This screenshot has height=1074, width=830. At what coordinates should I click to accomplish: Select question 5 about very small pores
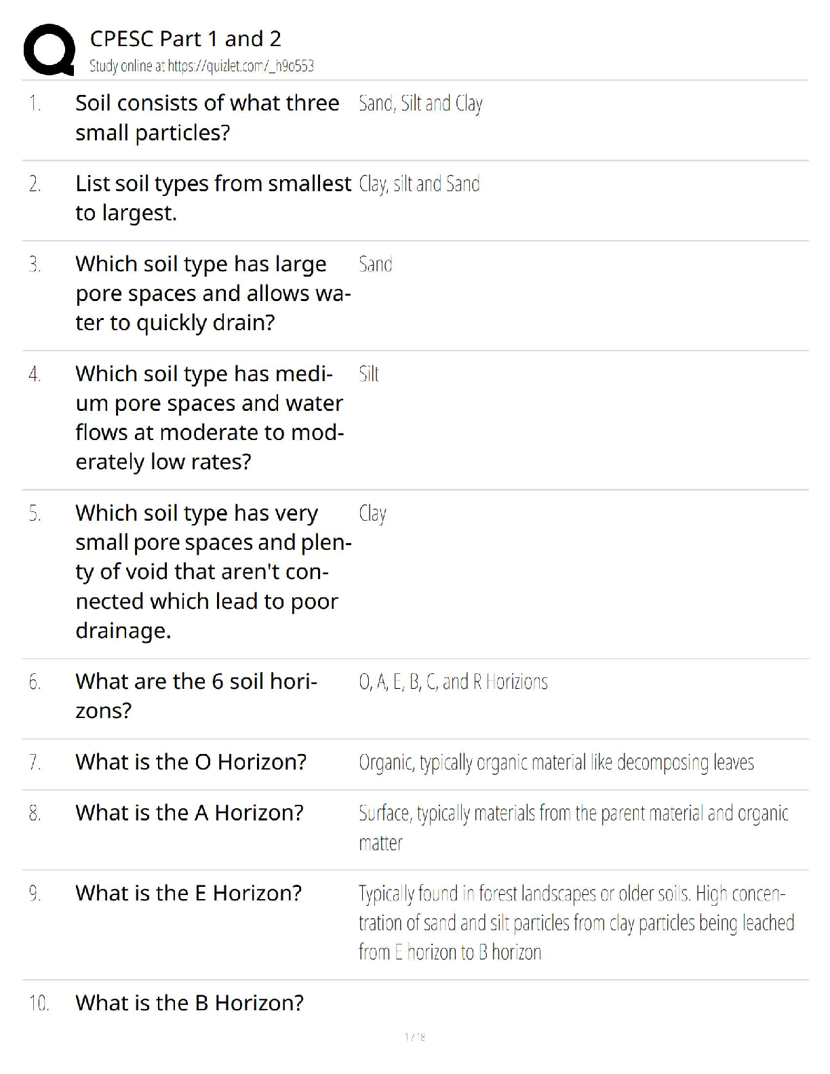tap(213, 572)
